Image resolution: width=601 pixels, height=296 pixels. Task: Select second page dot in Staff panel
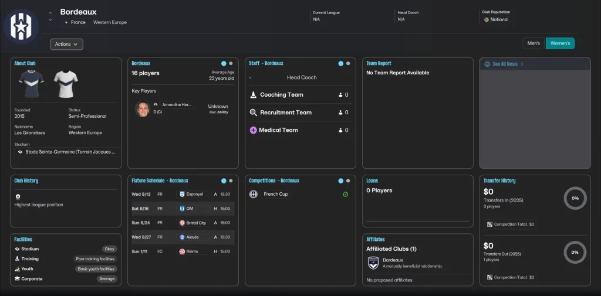click(x=348, y=63)
